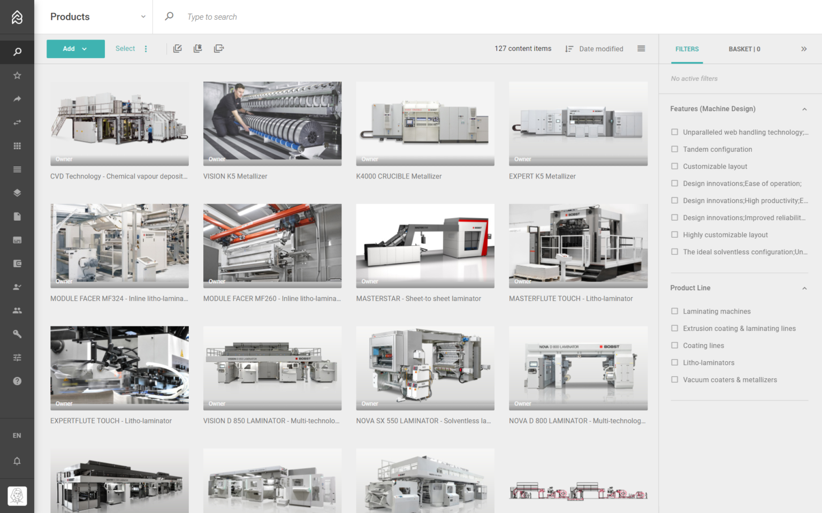The width and height of the screenshot is (822, 513).
Task: Check the Laminating machines filter
Action: [674, 310]
